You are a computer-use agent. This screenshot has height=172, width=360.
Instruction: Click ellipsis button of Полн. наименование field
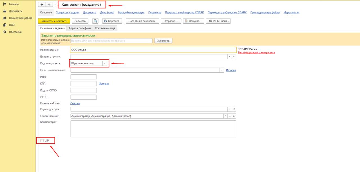(222, 70)
